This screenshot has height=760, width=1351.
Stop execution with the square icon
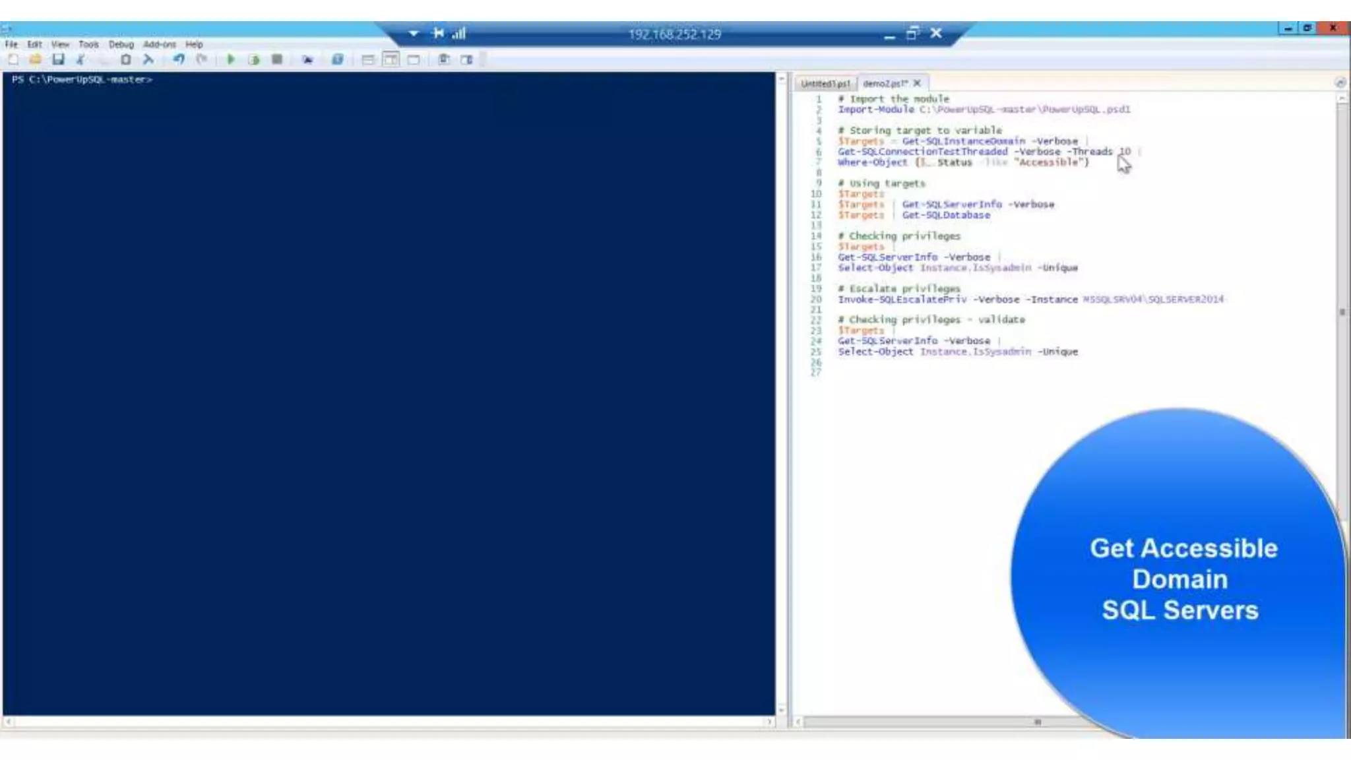[277, 60]
